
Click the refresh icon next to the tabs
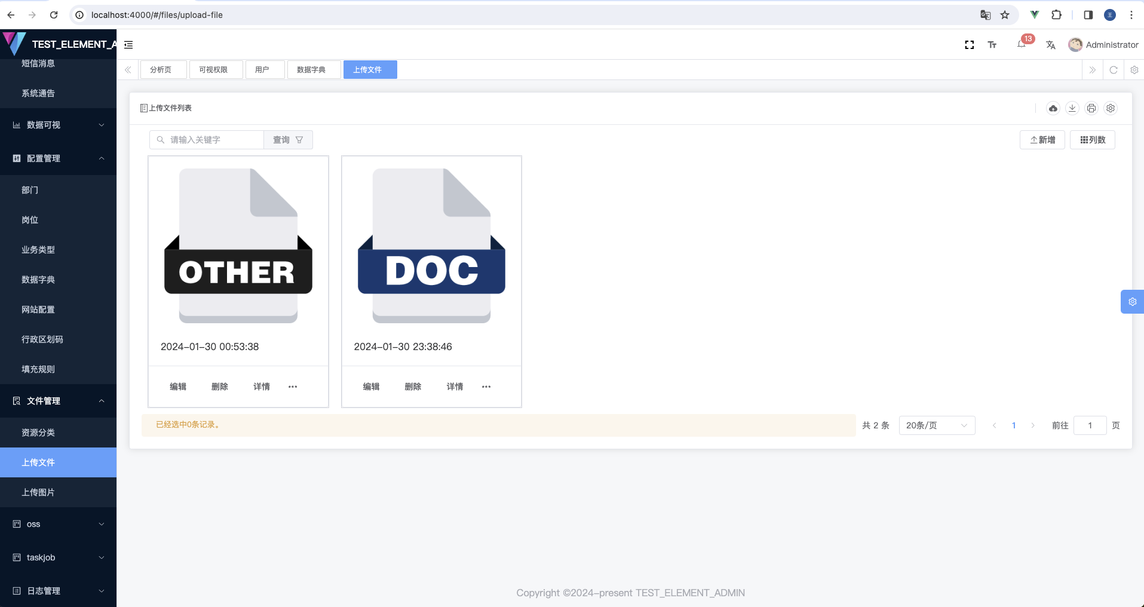click(x=1113, y=70)
